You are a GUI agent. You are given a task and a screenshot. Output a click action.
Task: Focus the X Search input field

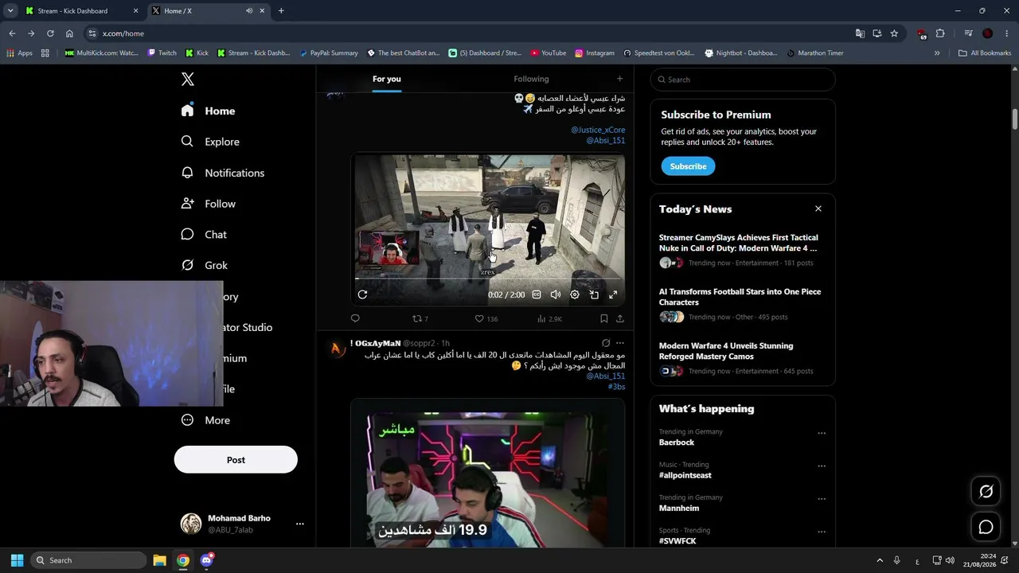click(x=743, y=80)
